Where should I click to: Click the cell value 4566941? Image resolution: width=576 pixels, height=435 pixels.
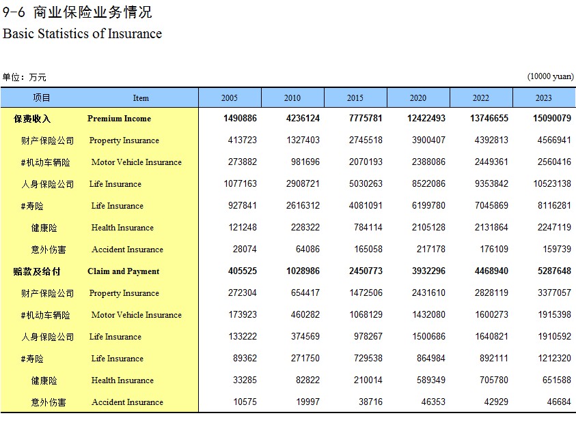click(x=554, y=140)
